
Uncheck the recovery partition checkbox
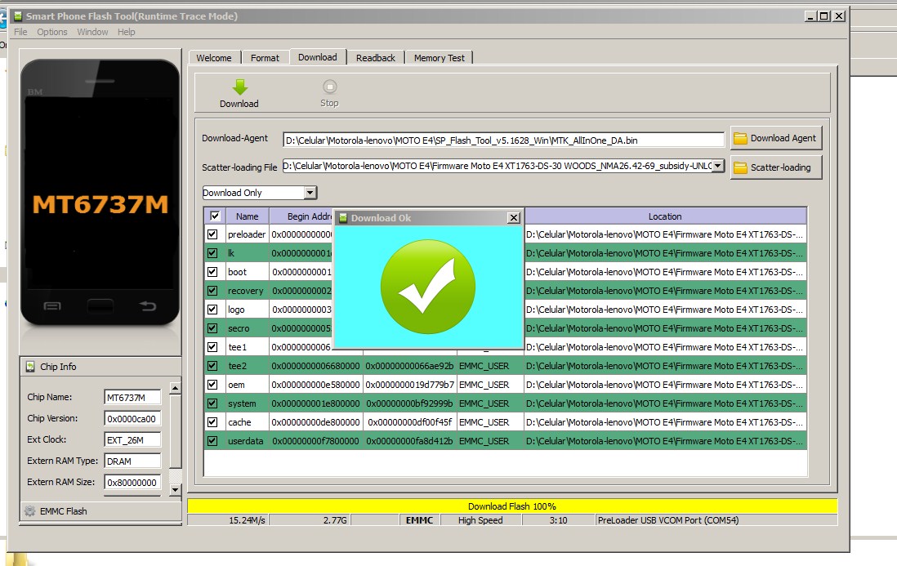[212, 291]
